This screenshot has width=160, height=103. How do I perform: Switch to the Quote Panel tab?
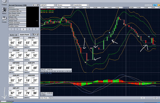[x=24, y=35]
